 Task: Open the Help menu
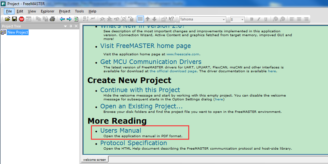click(92, 11)
